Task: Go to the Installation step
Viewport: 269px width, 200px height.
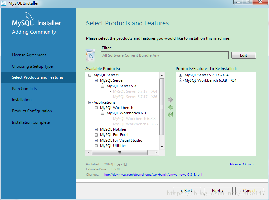Action: point(21,100)
